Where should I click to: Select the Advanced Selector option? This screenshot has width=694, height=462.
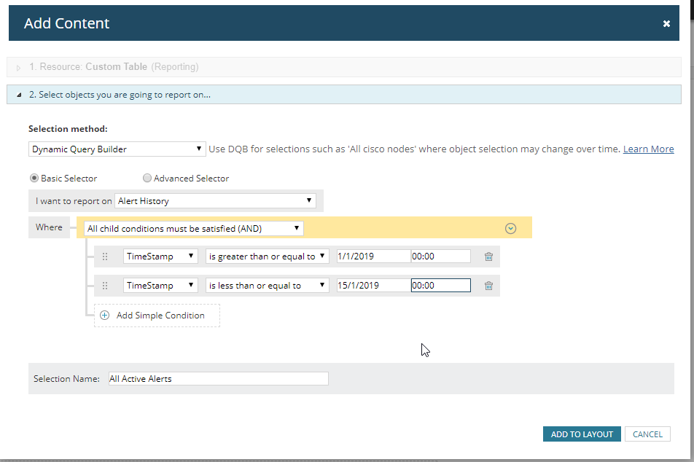[x=147, y=178]
